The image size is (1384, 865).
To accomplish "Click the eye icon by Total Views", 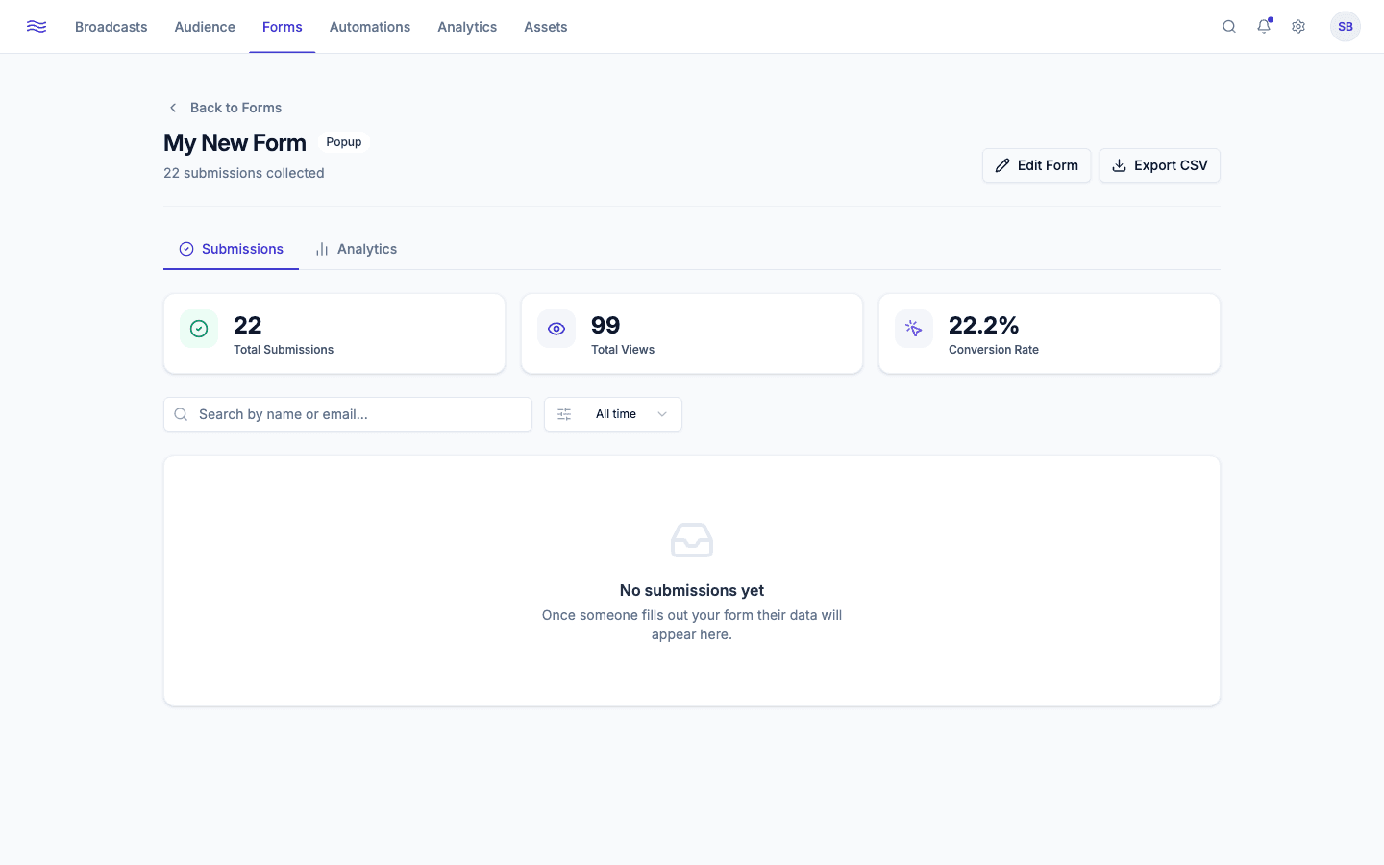I will [556, 329].
